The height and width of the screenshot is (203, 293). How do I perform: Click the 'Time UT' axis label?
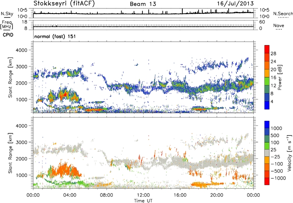pos(143,201)
